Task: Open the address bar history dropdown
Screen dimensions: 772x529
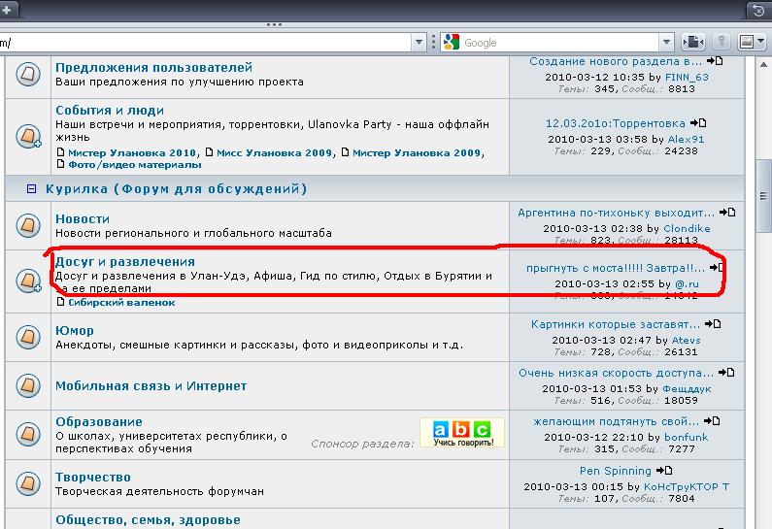Action: tap(419, 43)
